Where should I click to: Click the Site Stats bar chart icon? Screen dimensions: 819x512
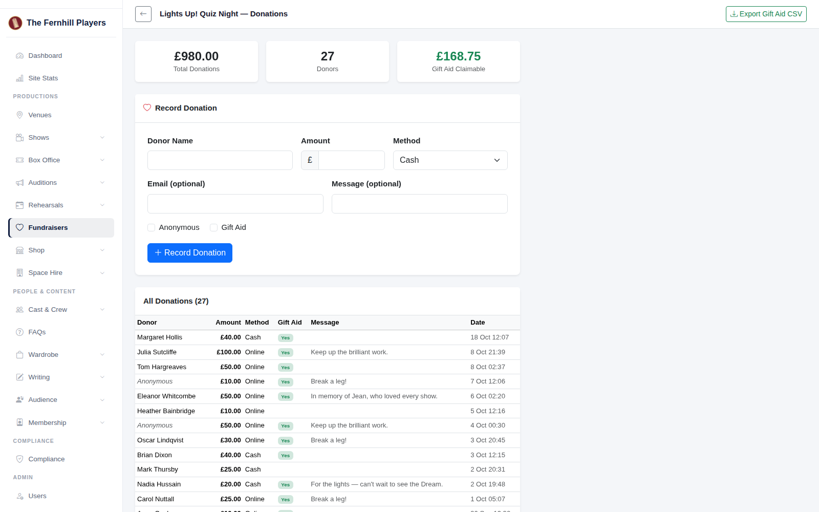tap(19, 78)
